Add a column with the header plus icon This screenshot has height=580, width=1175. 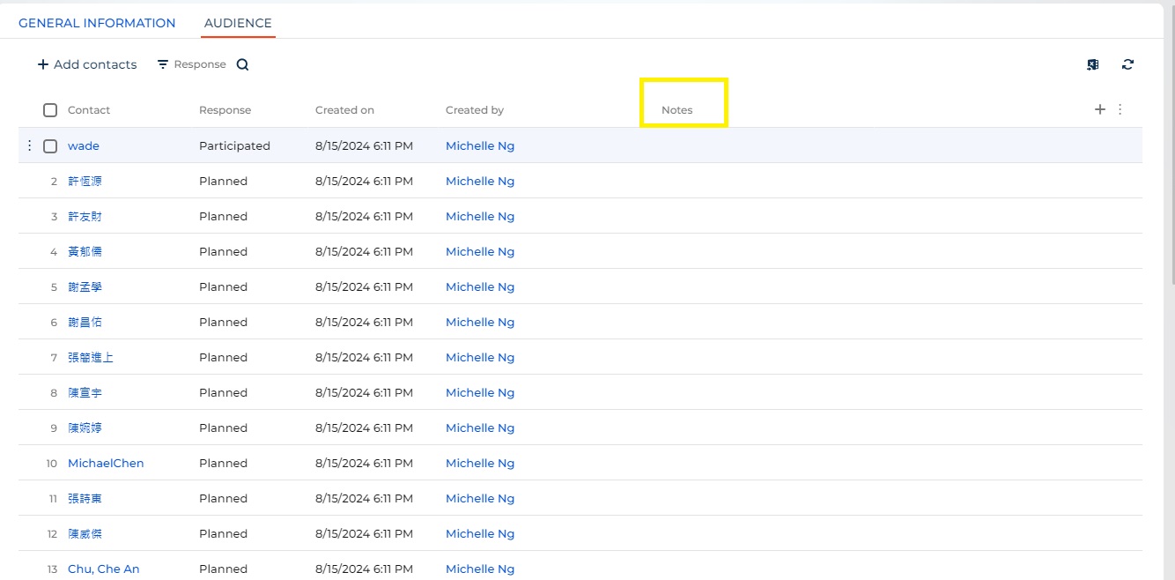(1099, 109)
